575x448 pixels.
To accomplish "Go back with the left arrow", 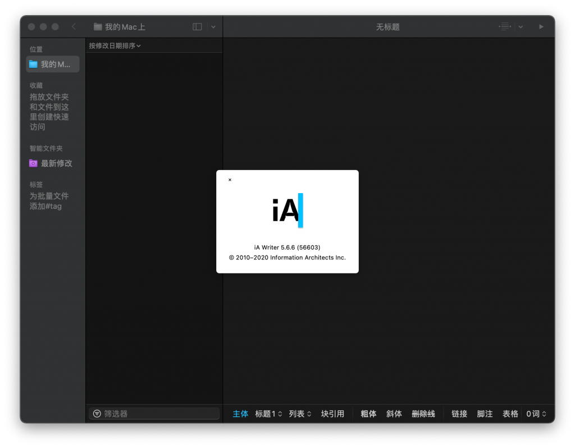I will point(74,27).
